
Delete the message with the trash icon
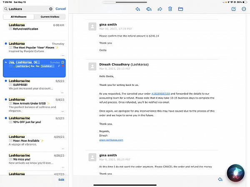click(170, 9)
